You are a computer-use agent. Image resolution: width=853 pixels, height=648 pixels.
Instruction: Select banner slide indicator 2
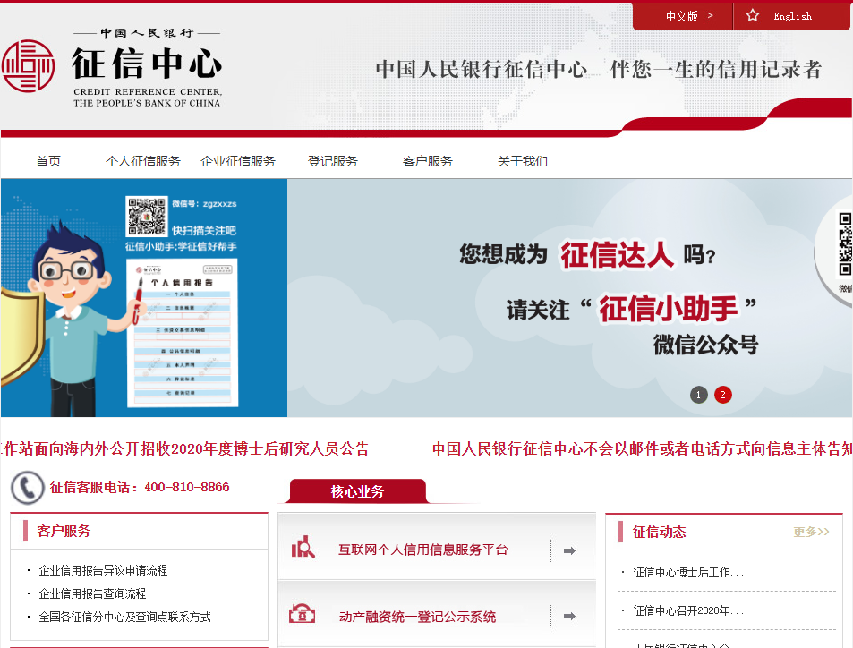click(722, 395)
